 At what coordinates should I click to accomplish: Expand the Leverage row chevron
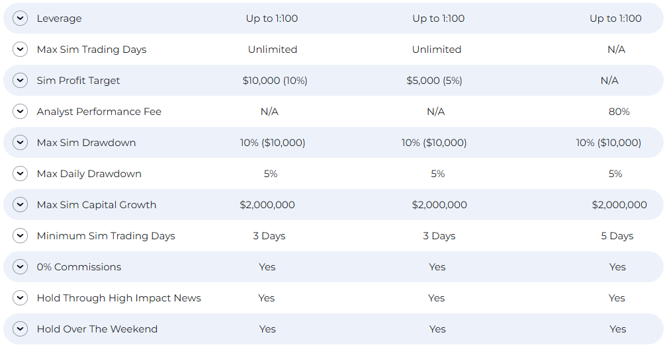[20, 19]
